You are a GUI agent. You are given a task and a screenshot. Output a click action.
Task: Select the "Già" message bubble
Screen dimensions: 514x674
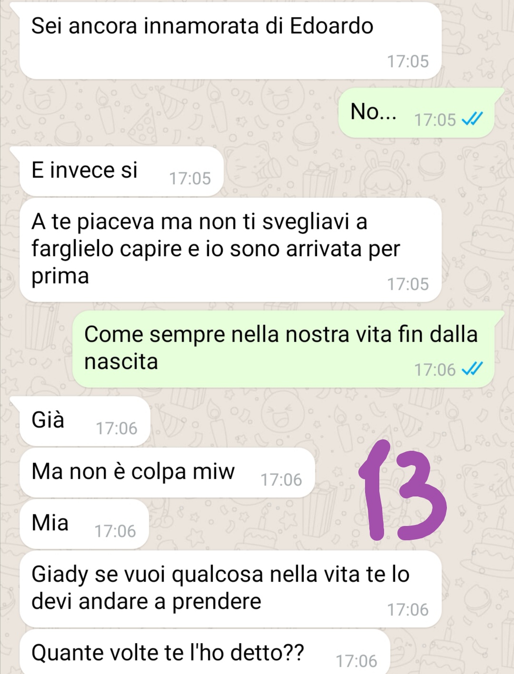click(x=85, y=421)
